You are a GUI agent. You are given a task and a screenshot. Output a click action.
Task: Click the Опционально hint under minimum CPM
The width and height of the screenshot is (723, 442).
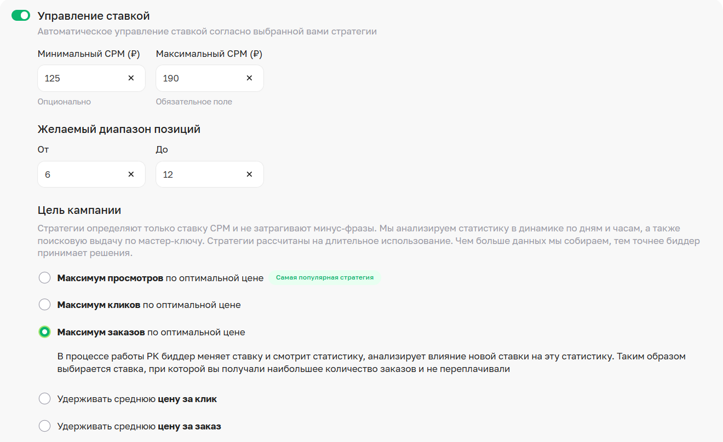click(x=64, y=102)
